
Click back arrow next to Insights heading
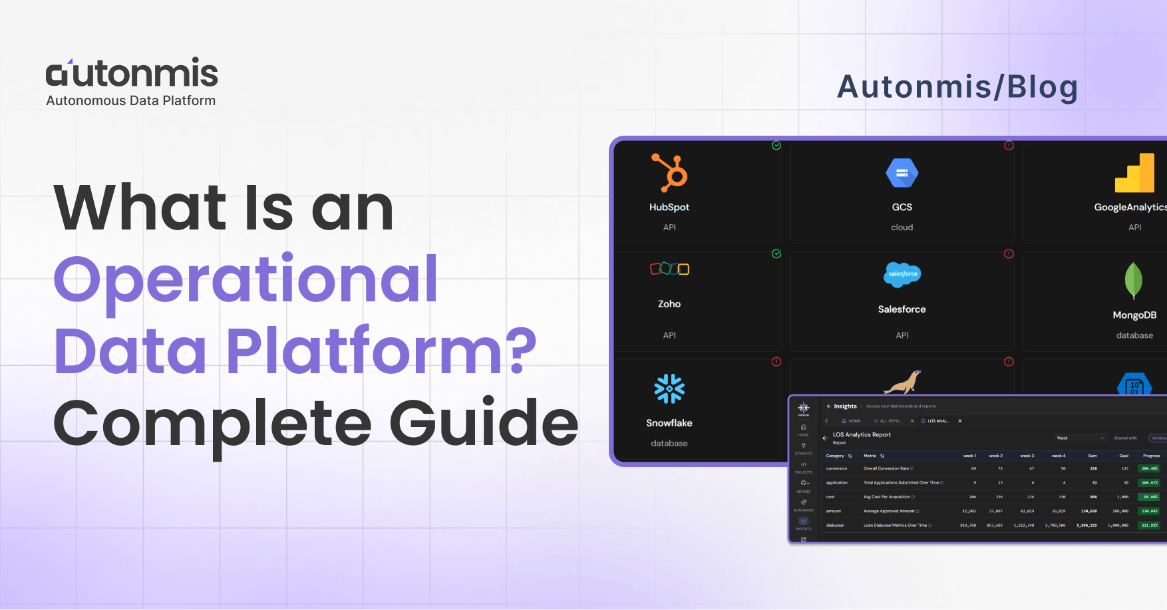click(829, 406)
